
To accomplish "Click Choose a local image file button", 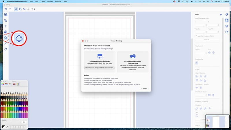I will click(x=99, y=68).
